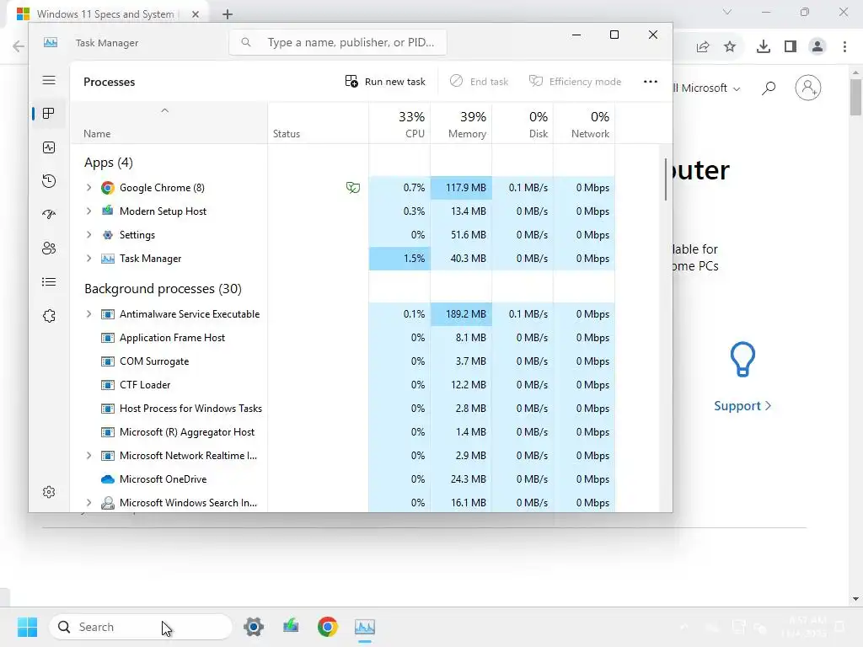Open Task Manager settings gear icon
863x647 pixels.
tap(49, 492)
